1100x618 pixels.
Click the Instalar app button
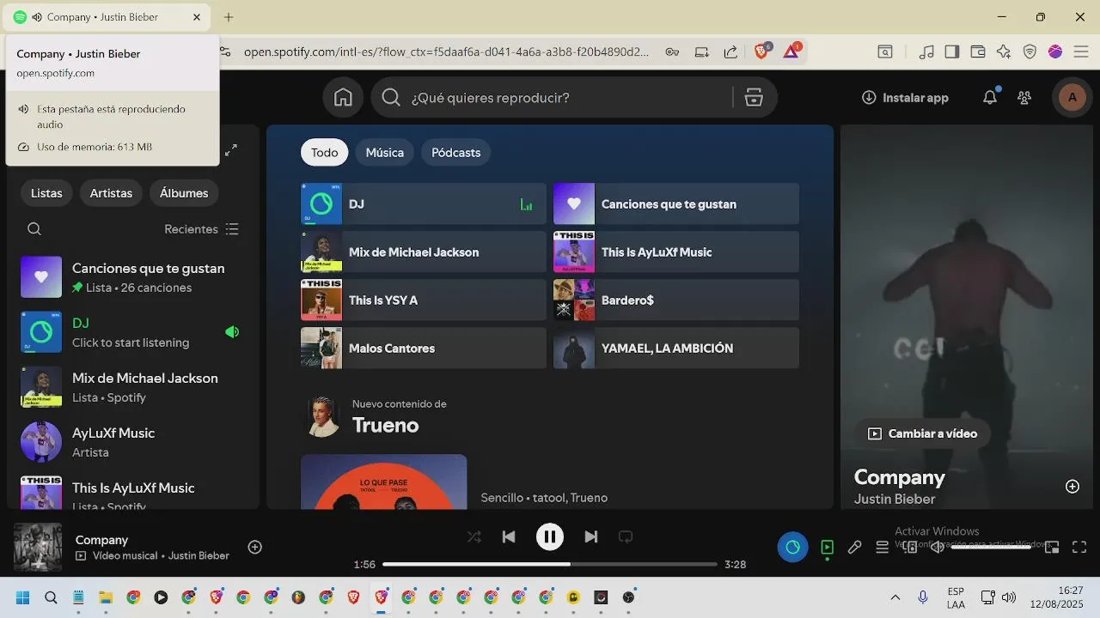pos(906,98)
